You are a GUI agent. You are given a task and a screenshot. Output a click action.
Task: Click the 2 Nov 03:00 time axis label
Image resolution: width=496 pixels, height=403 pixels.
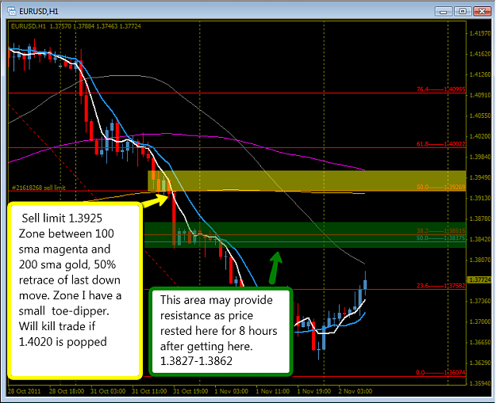(356, 391)
